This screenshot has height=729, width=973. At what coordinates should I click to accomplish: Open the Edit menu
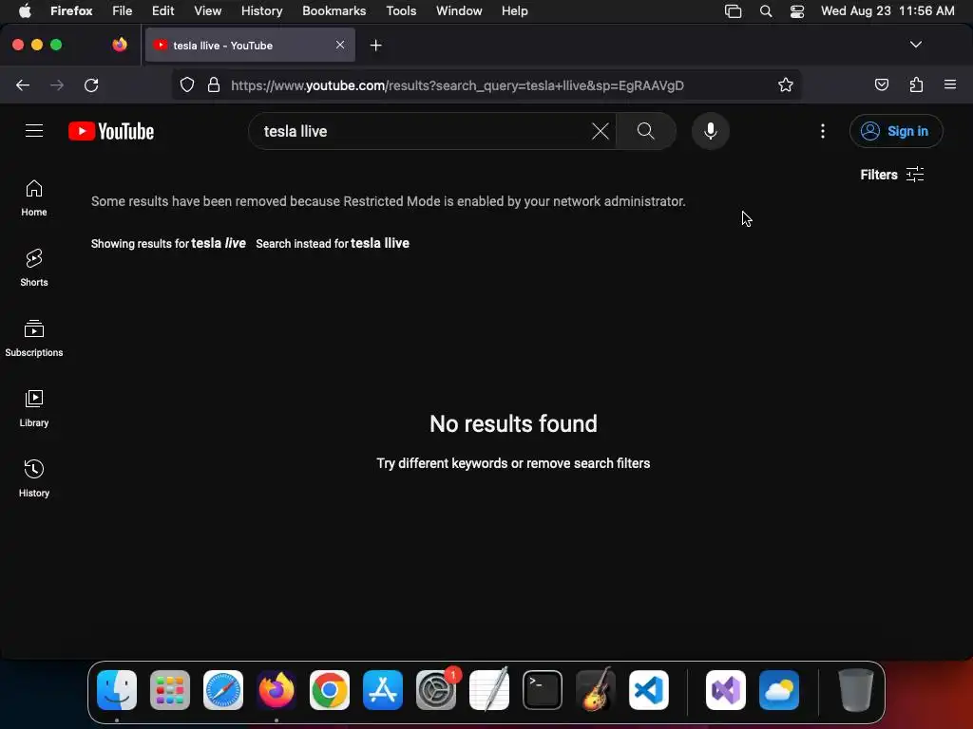[x=163, y=11]
